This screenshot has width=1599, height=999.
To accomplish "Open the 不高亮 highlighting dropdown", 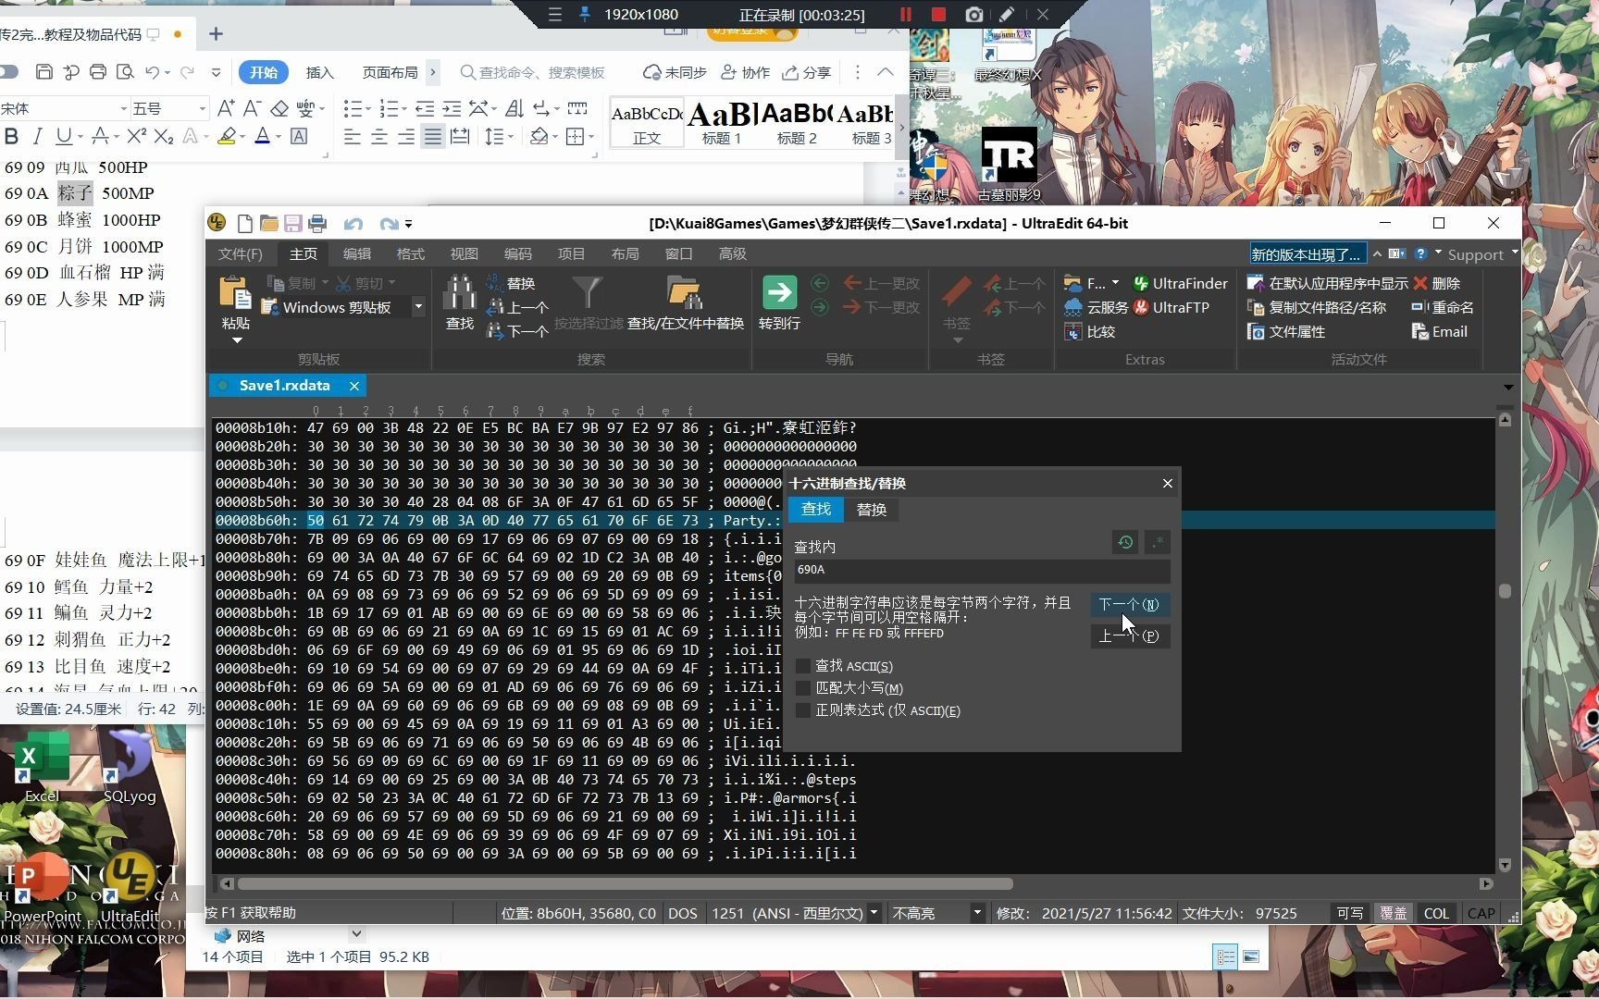I will click(976, 913).
